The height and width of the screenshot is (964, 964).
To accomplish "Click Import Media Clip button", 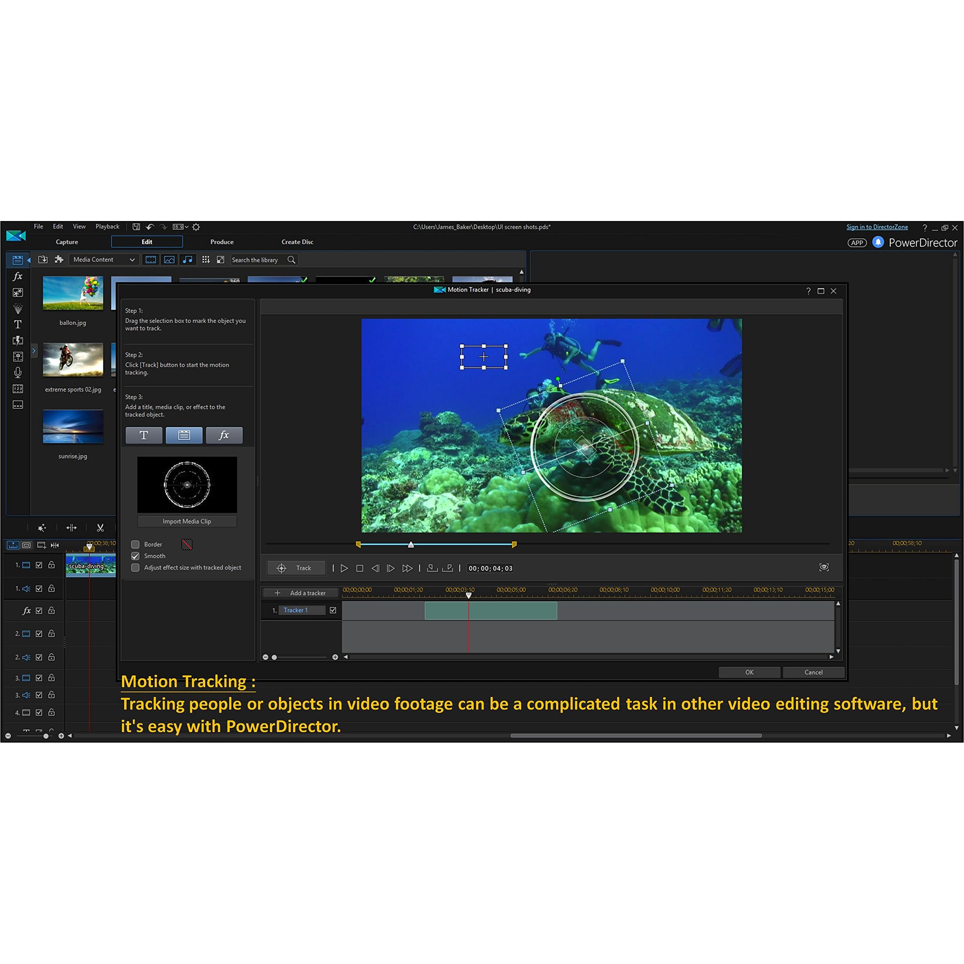I will 187,522.
